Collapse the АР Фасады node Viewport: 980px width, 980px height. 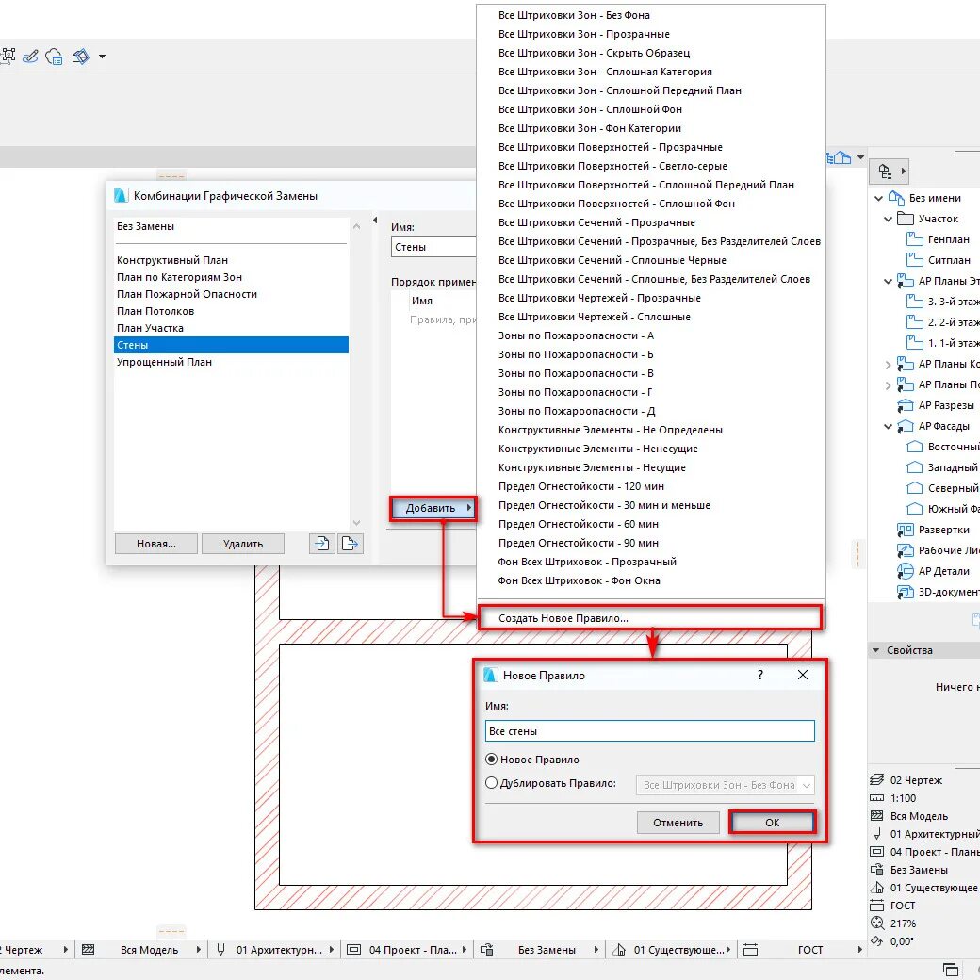pyautogui.click(x=888, y=426)
